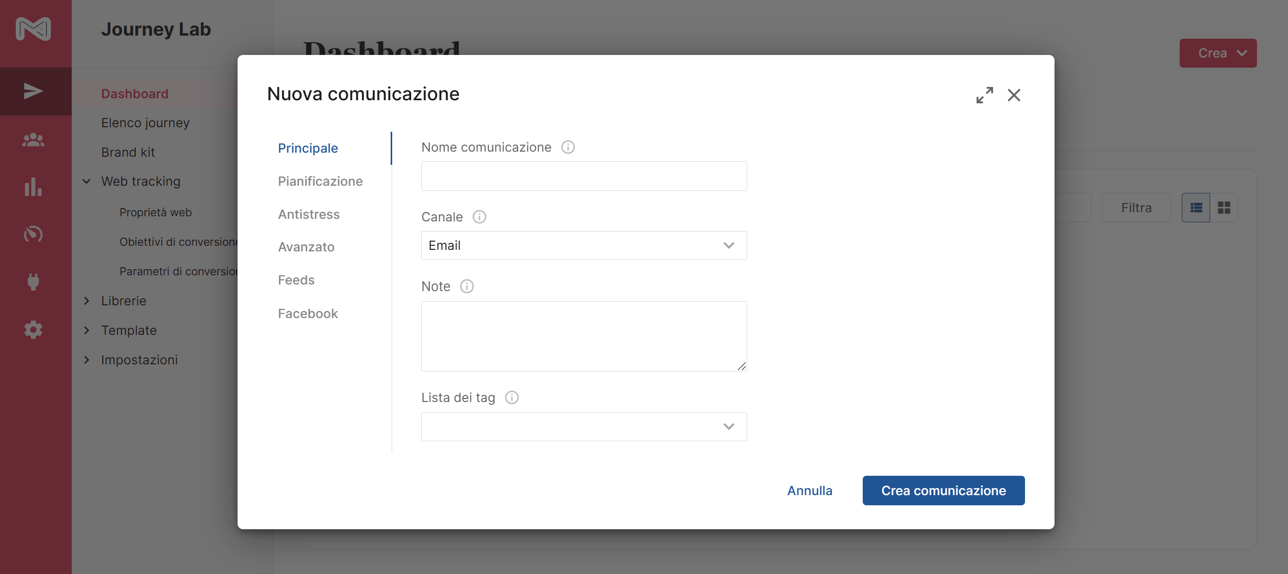
Task: Focus the Note text area
Action: [x=584, y=336]
